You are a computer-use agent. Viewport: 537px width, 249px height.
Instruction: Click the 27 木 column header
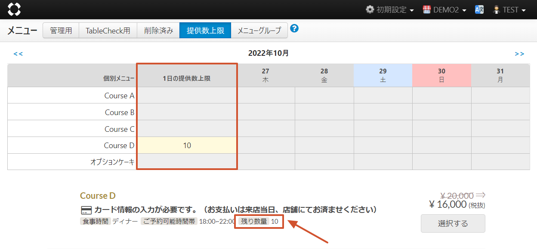[265, 76]
